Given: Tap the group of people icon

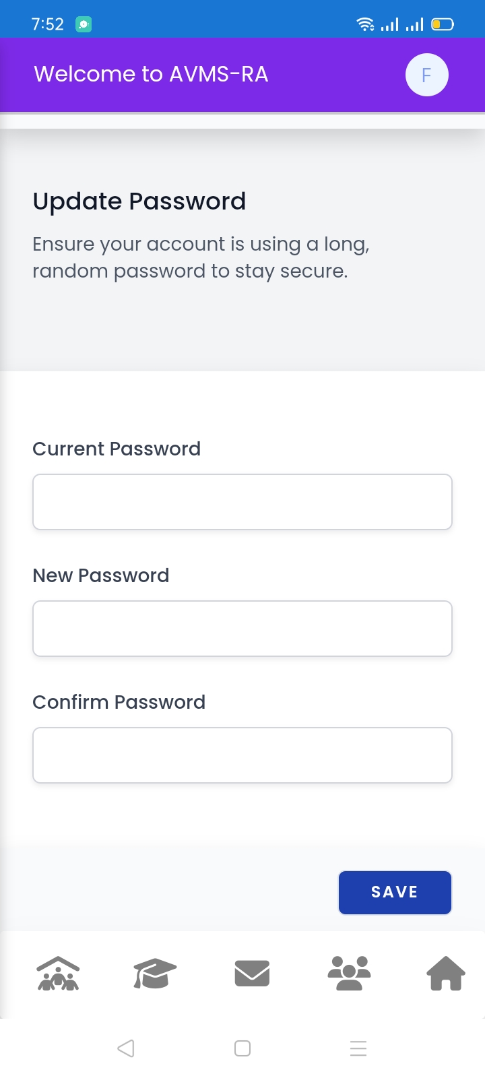Looking at the screenshot, I should (x=349, y=974).
